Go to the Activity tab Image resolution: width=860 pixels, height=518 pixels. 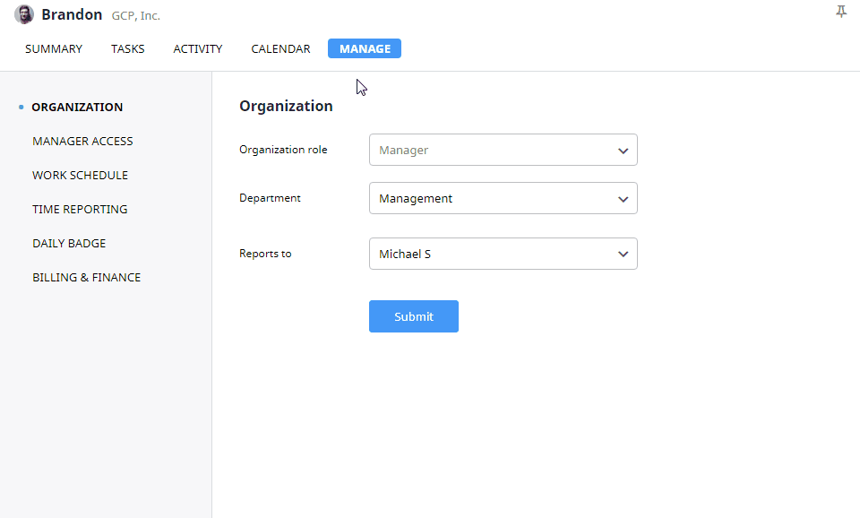click(x=197, y=49)
